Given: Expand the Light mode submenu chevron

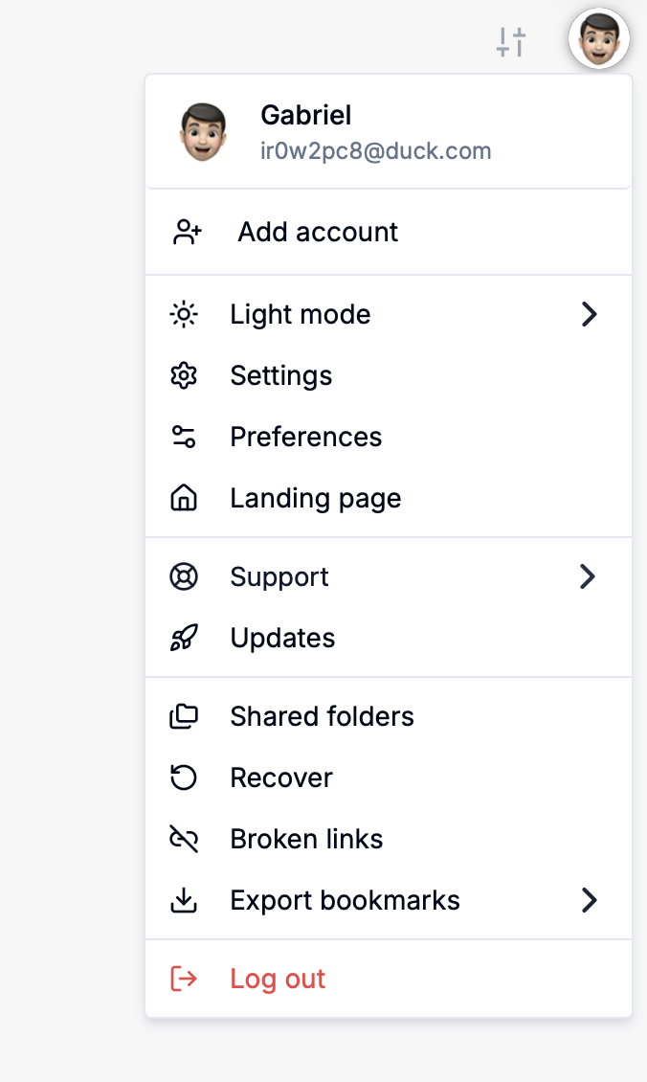Looking at the screenshot, I should click(x=589, y=314).
